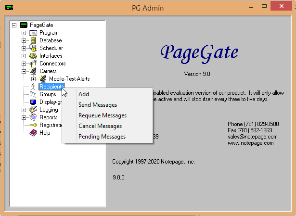Click the Display-groups monitor icon

click(x=33, y=102)
